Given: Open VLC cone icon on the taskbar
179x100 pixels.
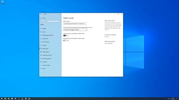Looking at the screenshot, I should 22,99.
